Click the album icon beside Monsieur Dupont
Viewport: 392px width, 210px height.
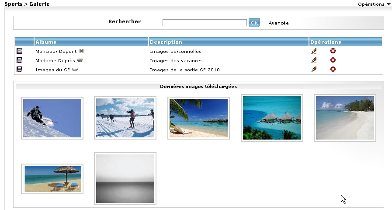(19, 51)
